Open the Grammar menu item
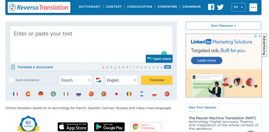Viewport: 269px width, 132px height. pos(192,7)
